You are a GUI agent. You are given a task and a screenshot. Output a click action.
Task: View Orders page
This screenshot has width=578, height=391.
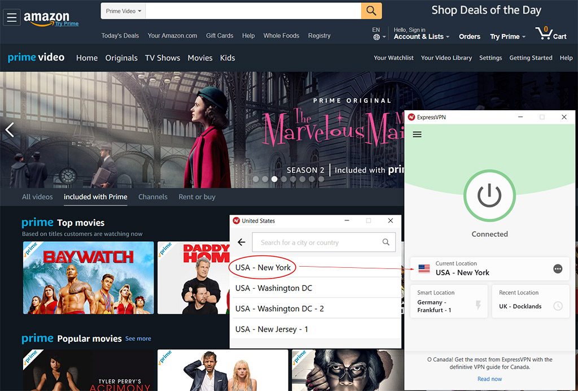[x=469, y=37]
